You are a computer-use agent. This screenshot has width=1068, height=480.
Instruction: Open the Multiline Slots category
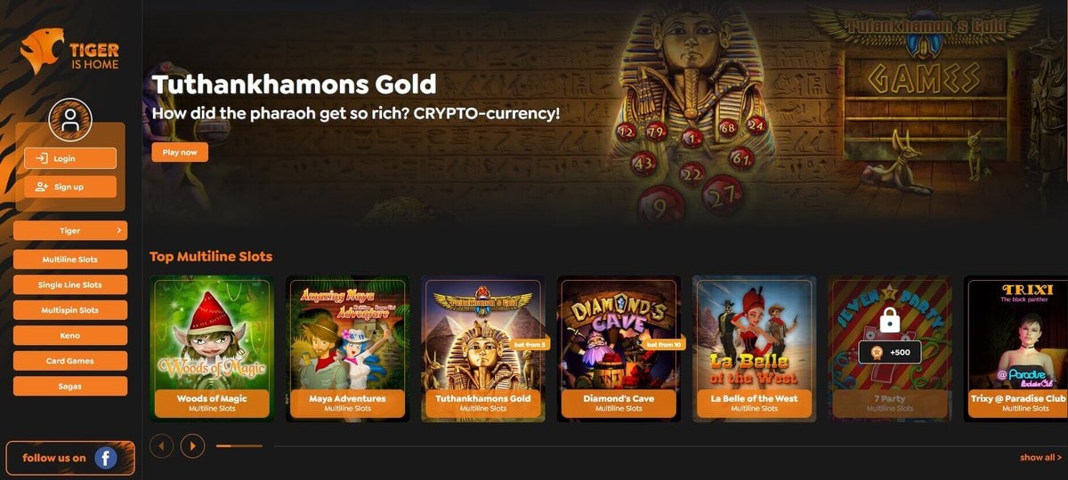(70, 260)
